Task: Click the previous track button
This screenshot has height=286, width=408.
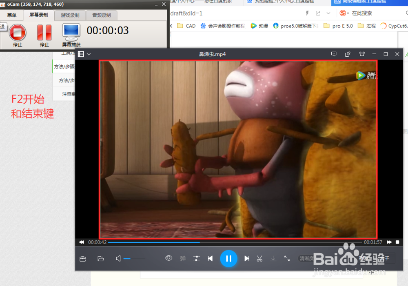Action: pos(210,258)
